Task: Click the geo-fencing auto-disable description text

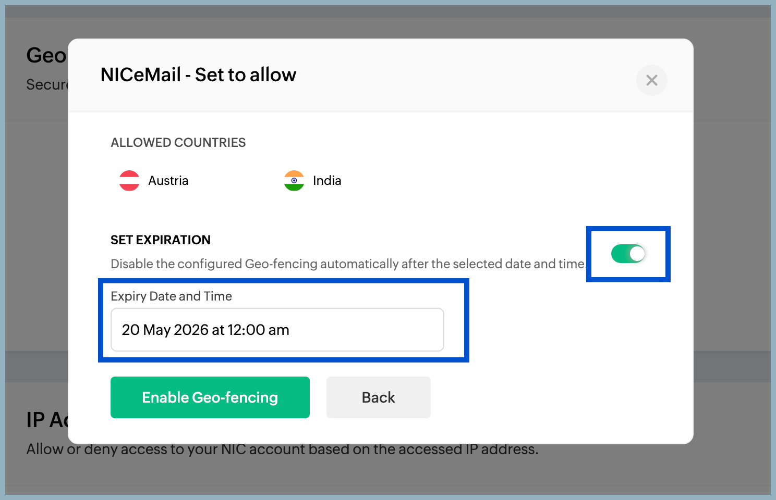Action: tap(347, 264)
